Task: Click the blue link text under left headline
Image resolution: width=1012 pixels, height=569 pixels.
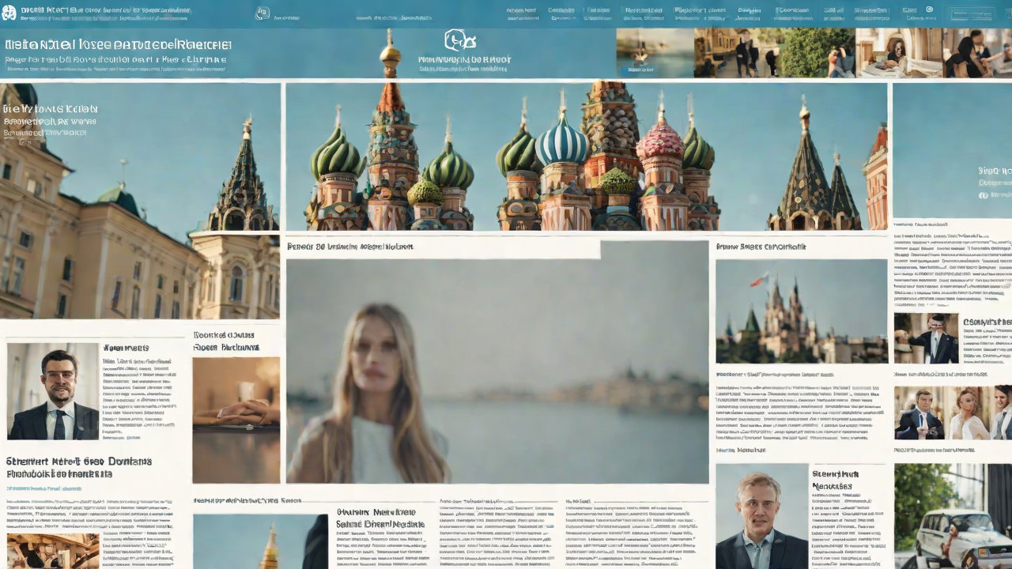Action: coord(43,489)
